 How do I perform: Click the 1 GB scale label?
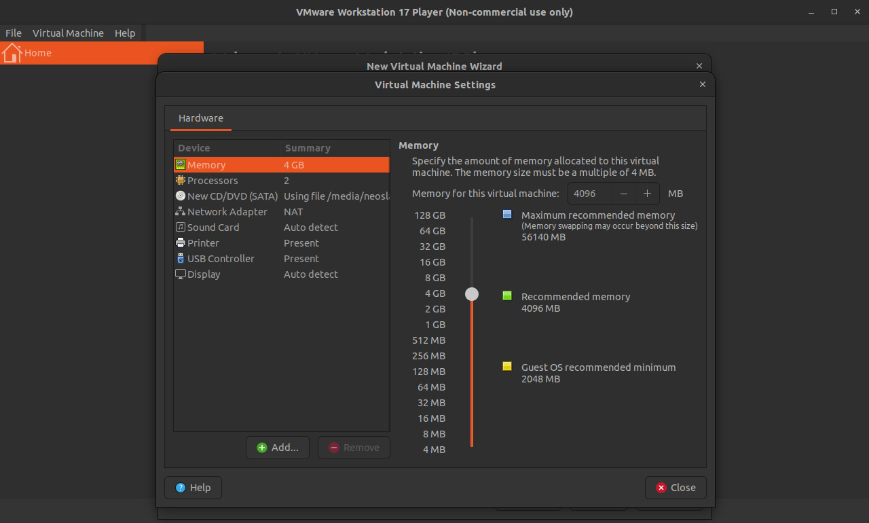[435, 325]
